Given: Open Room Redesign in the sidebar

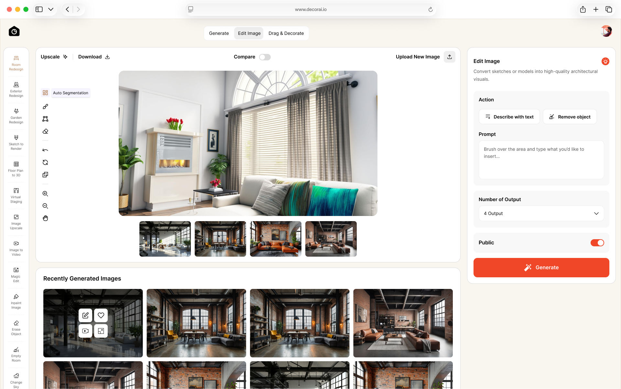Looking at the screenshot, I should (16, 63).
